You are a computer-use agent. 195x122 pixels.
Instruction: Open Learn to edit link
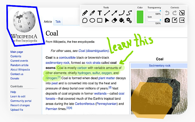point(18,96)
